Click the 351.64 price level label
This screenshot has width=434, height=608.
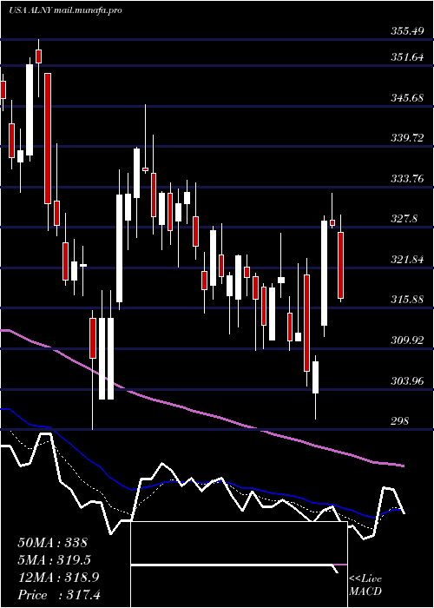coord(407,57)
